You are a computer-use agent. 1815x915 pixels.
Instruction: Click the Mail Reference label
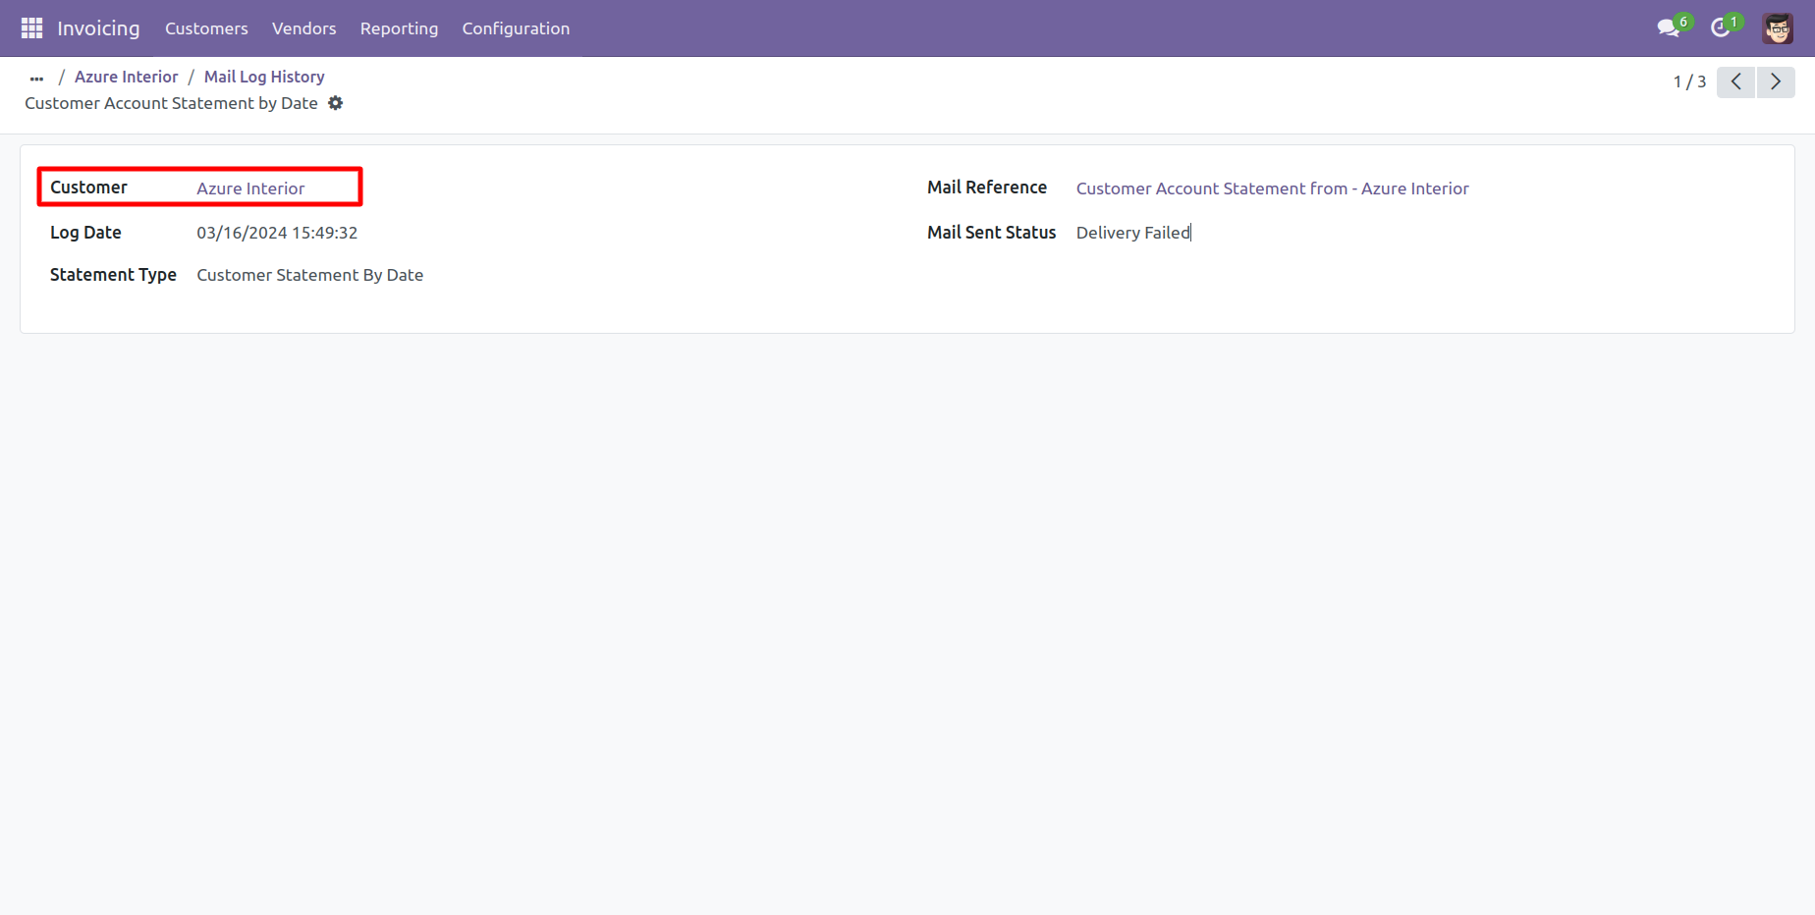[x=987, y=188]
